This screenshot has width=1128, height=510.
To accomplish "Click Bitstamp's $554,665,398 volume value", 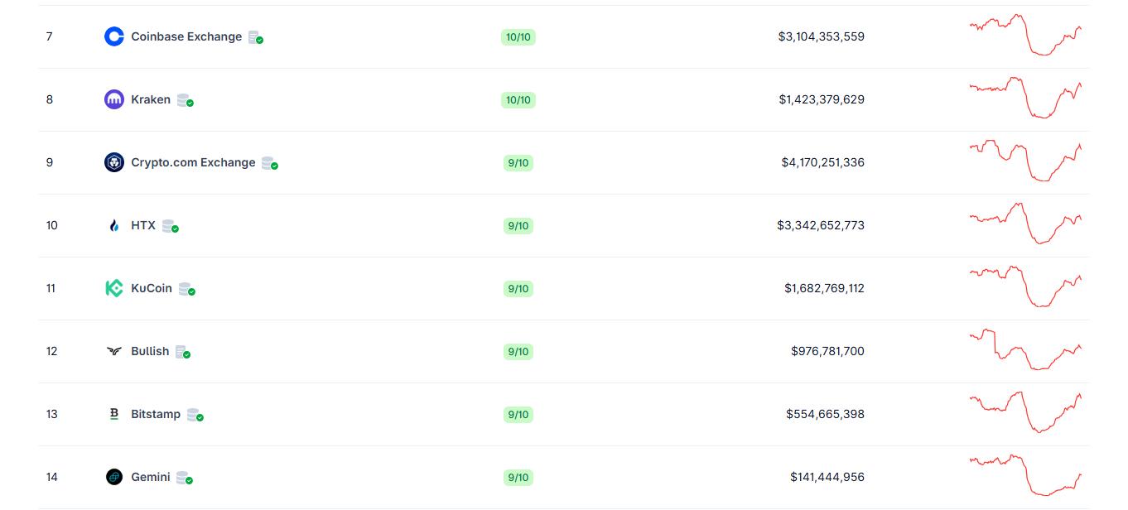I will coord(825,414).
